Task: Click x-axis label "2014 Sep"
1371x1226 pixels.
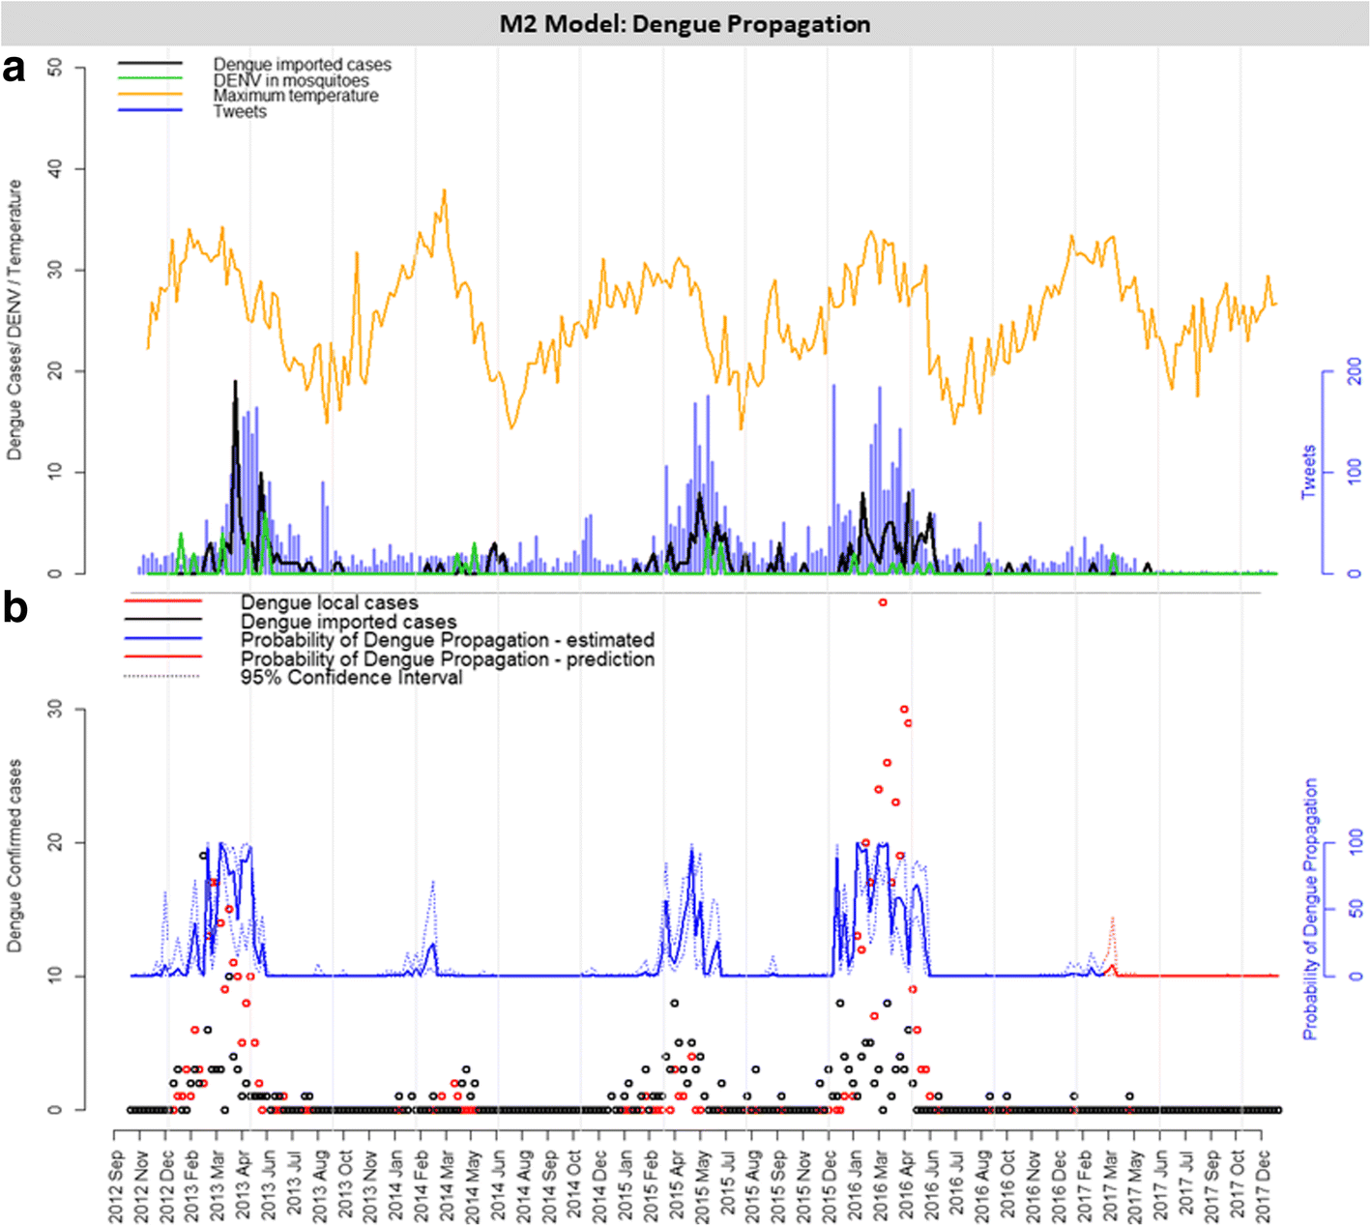Action: point(548,1187)
